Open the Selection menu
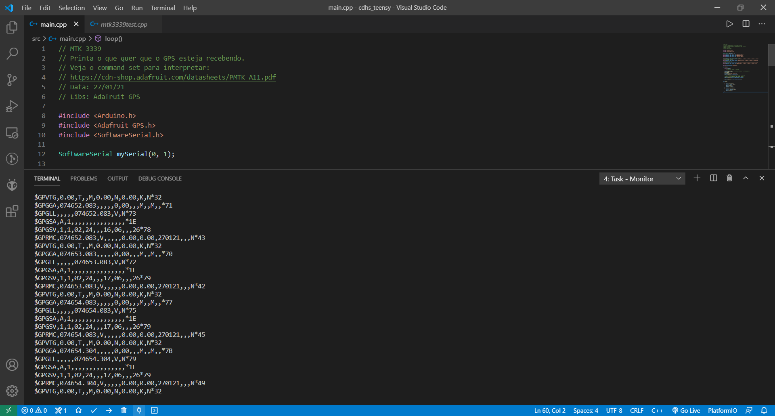Viewport: 775px width, 416px height. 71,8
